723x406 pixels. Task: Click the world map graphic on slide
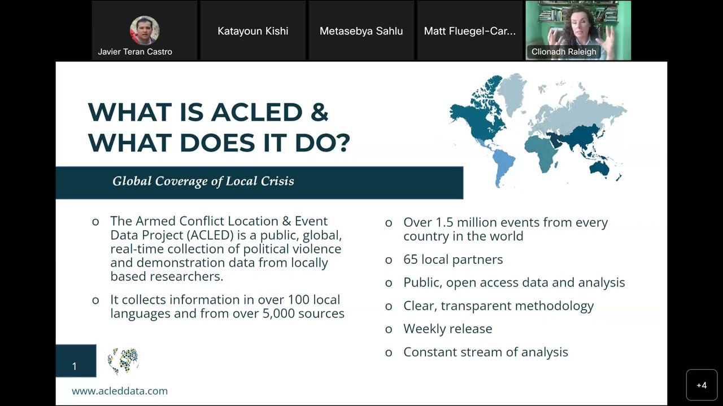[x=538, y=130]
